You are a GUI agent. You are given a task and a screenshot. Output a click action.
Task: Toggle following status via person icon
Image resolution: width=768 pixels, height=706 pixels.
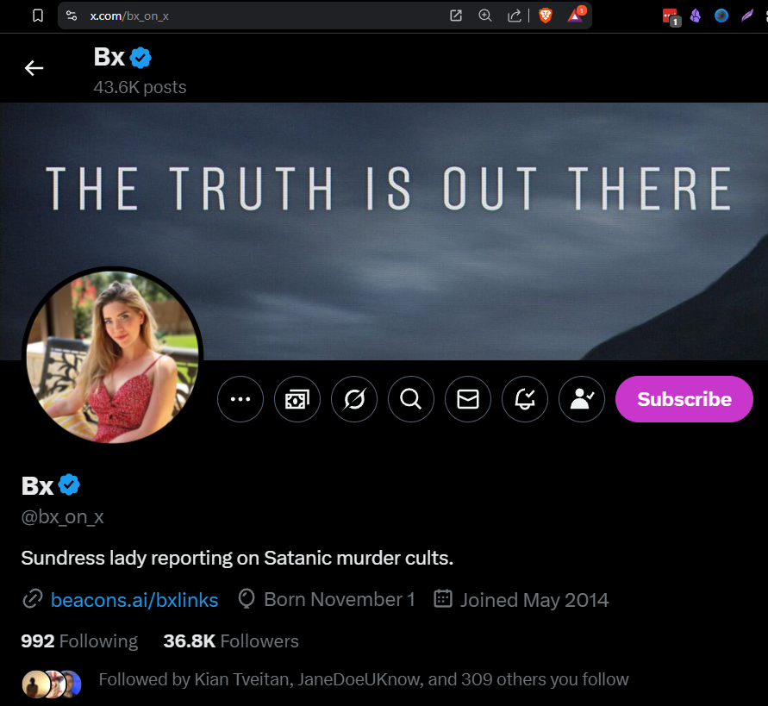[581, 398]
